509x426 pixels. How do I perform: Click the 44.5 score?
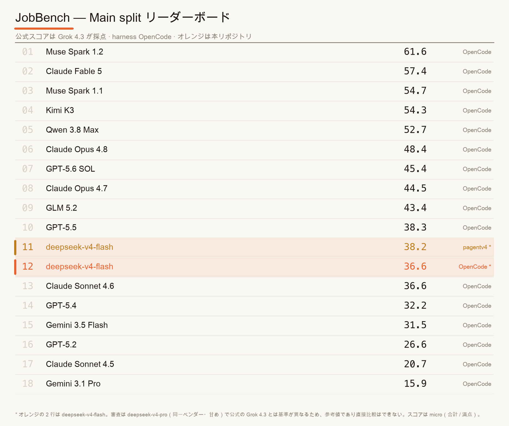click(x=415, y=188)
